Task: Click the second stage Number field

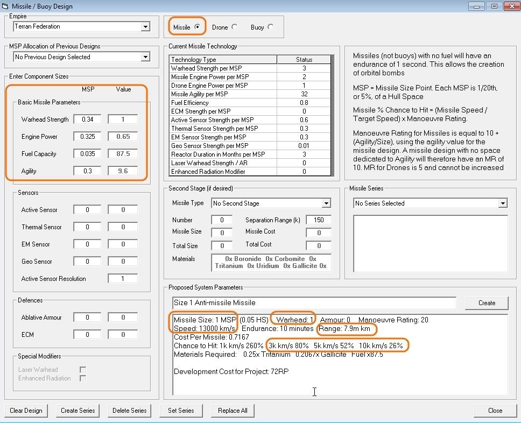Action: 222,220
